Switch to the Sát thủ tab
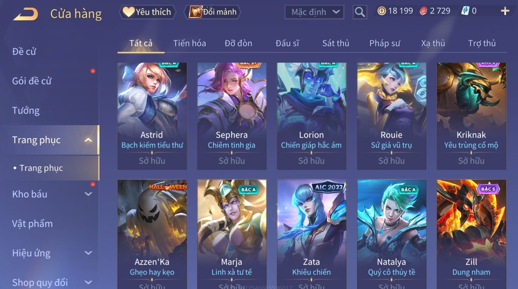The image size is (518, 289). pyautogui.click(x=336, y=43)
